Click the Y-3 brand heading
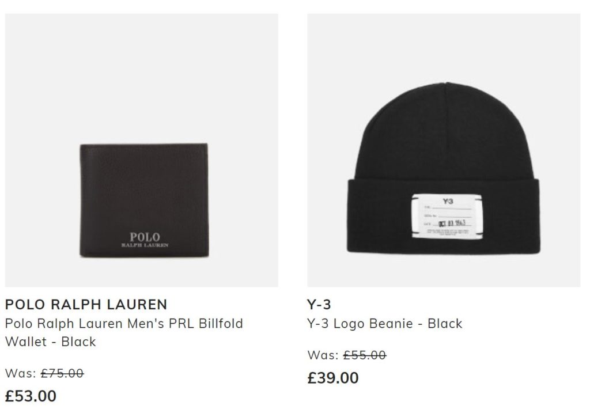Viewport: 590px width, 417px height. pyautogui.click(x=319, y=305)
